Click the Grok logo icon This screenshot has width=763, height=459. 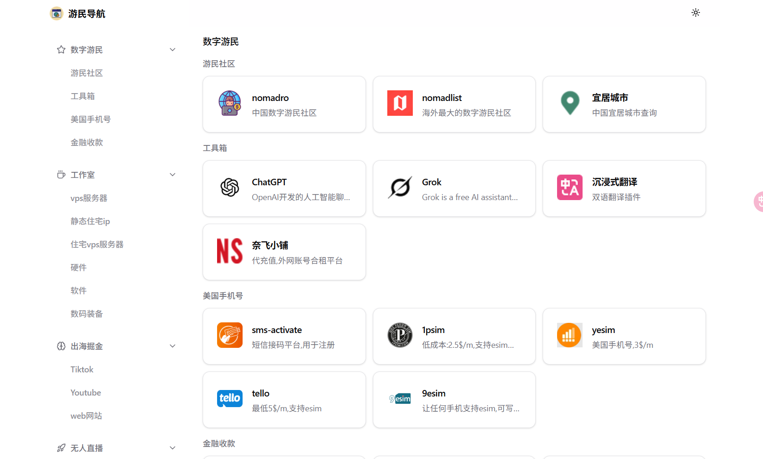pyautogui.click(x=400, y=188)
